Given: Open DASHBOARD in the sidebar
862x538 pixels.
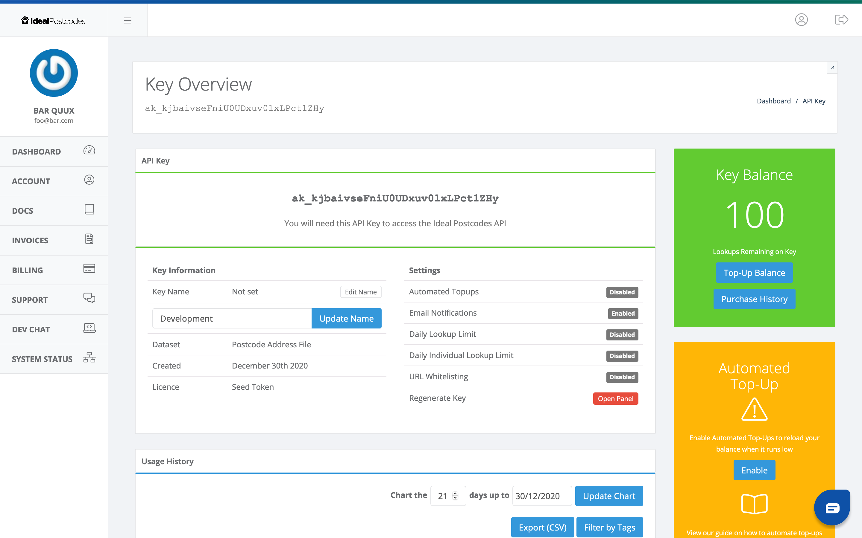Looking at the screenshot, I should (54, 152).
